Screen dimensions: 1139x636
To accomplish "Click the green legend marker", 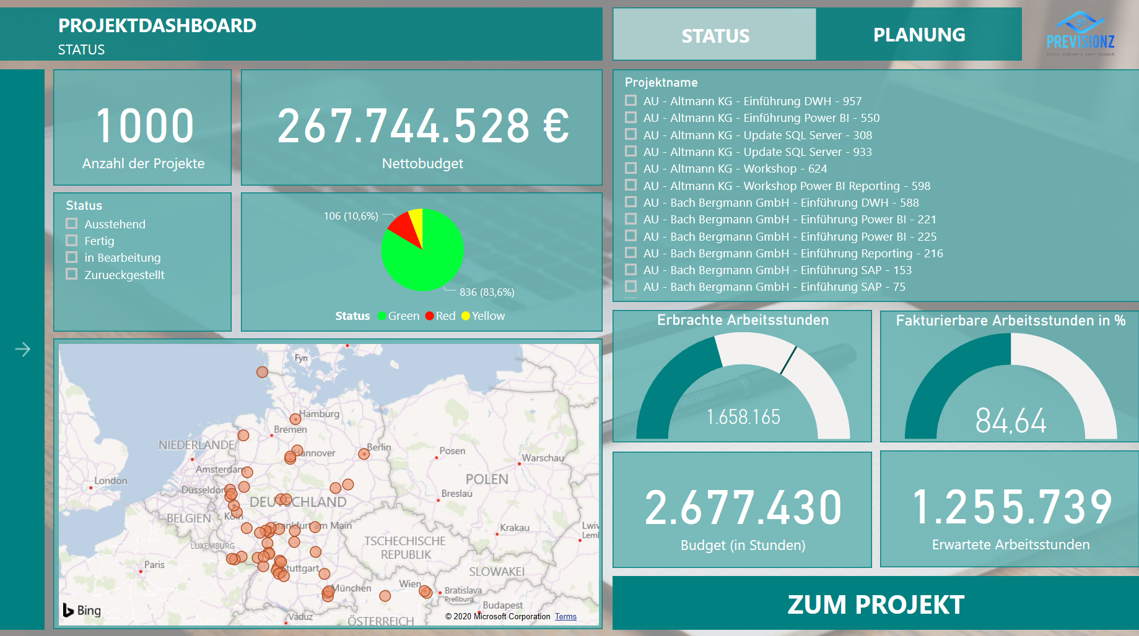I will [382, 316].
